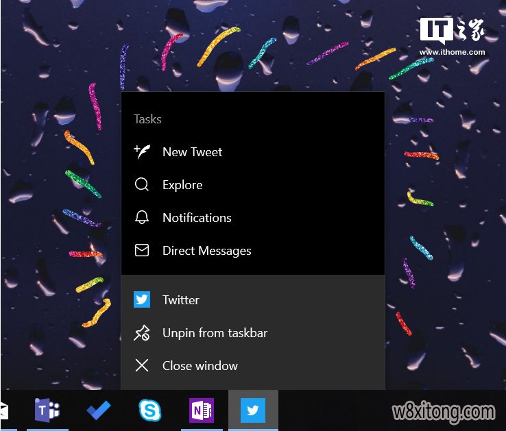Select Direct Messages task entry

click(x=253, y=251)
